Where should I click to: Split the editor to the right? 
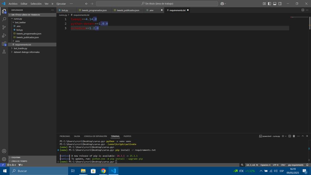(303, 10)
